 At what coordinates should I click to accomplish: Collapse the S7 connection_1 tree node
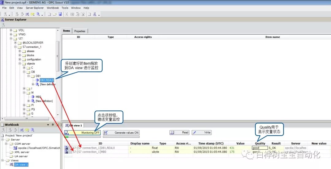16,47
